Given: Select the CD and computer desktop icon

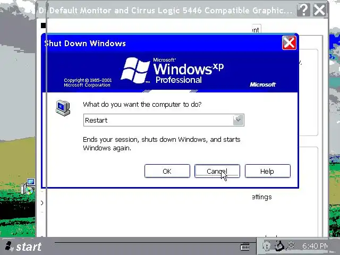Looking at the screenshot, I should [28, 186].
